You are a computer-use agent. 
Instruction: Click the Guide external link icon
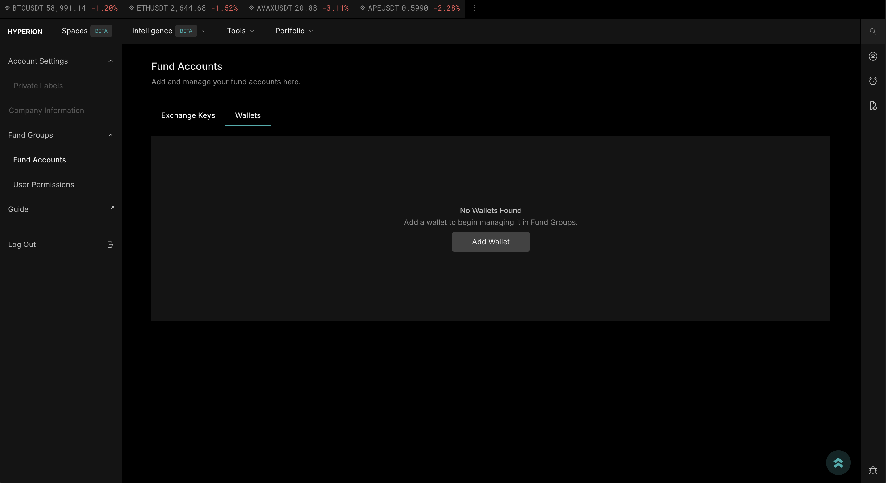click(110, 209)
